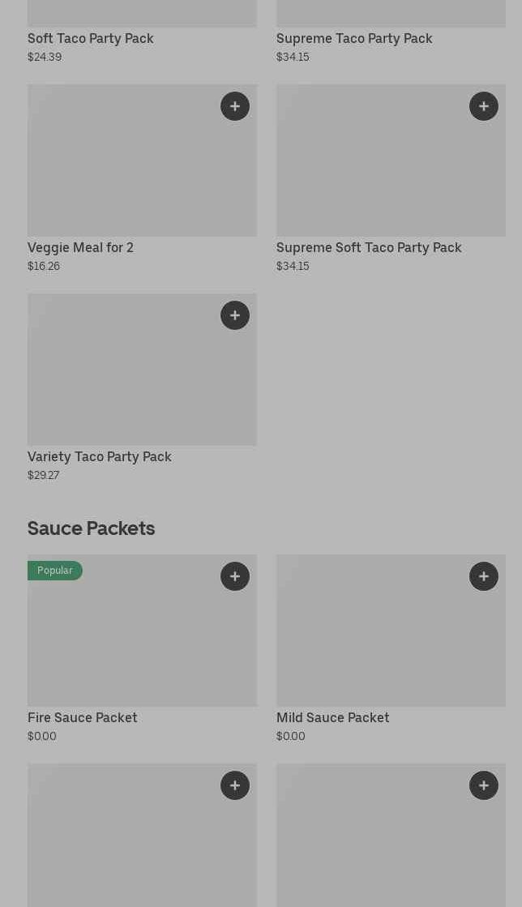Click plus icon on card below Fire Sauce Packet
Screen dimensions: 522x907
tap(235, 785)
